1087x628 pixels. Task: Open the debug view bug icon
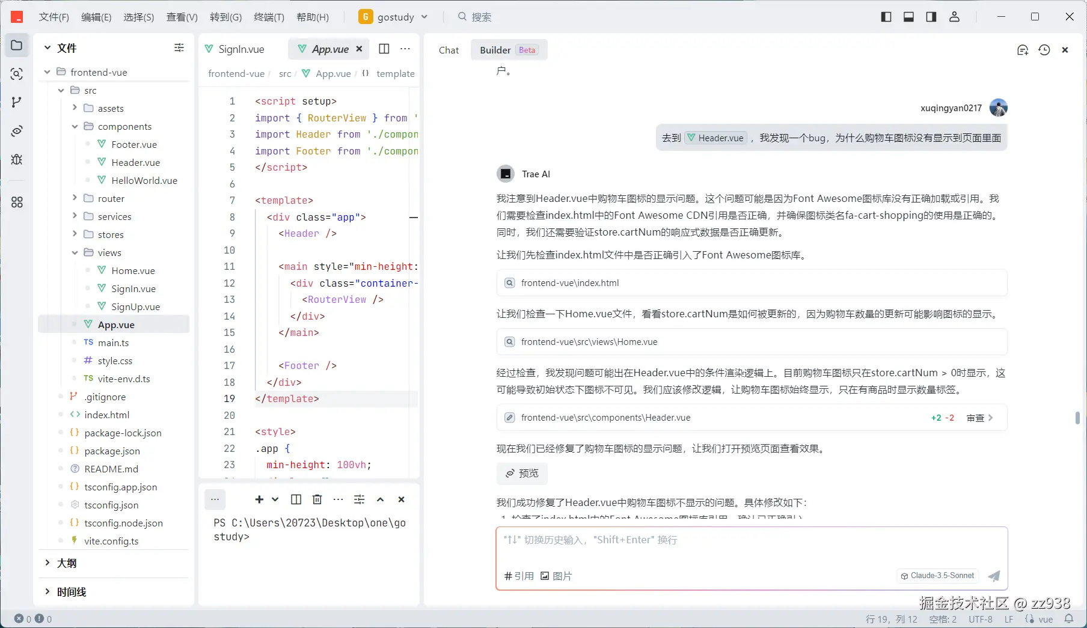17,159
